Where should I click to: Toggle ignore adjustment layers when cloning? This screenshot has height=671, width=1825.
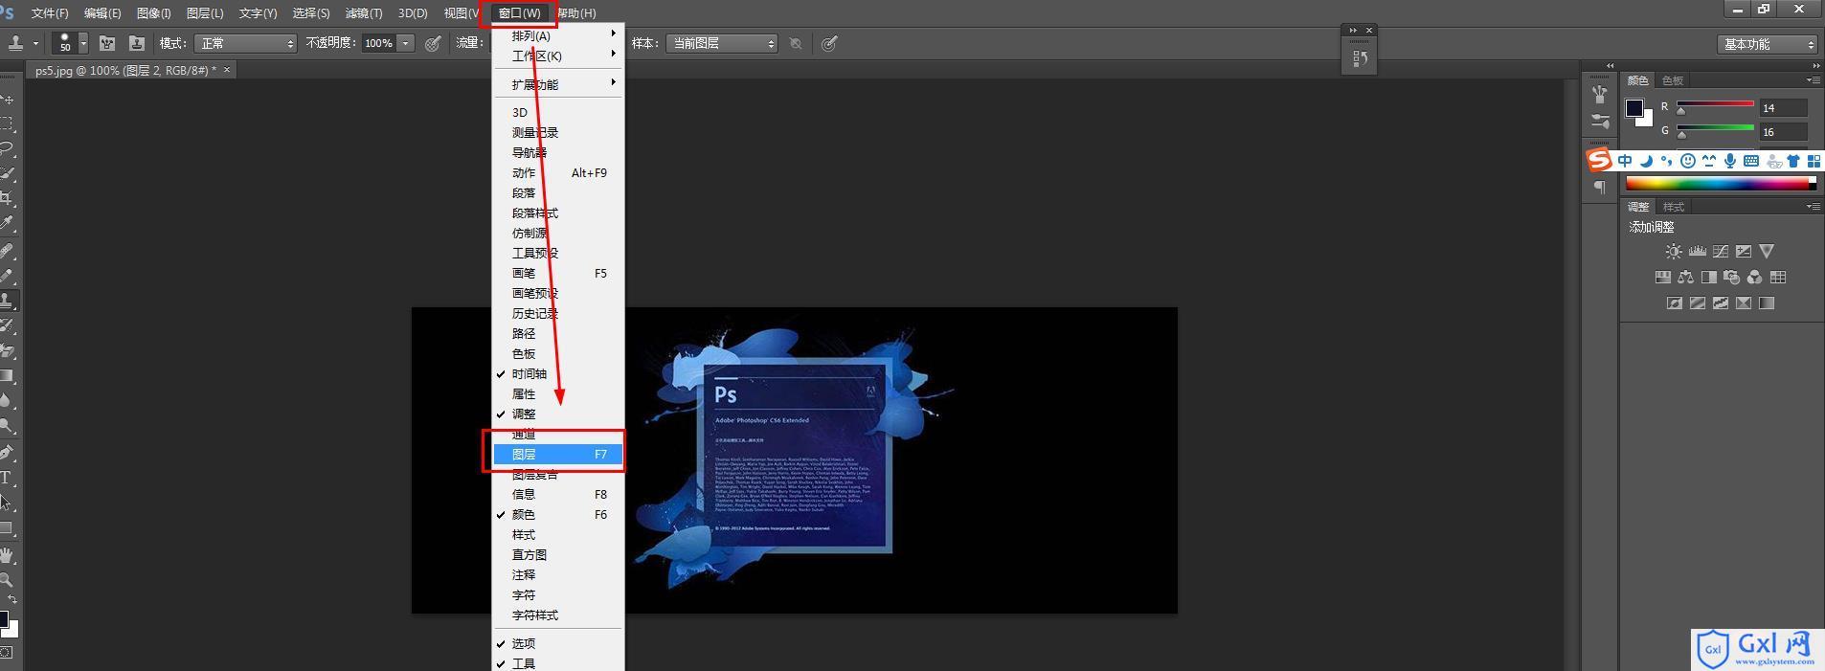click(x=795, y=43)
